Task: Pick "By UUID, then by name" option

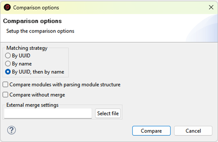Action: tap(8, 72)
